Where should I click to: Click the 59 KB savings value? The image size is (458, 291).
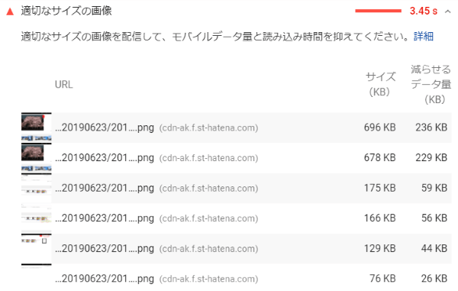click(x=434, y=188)
